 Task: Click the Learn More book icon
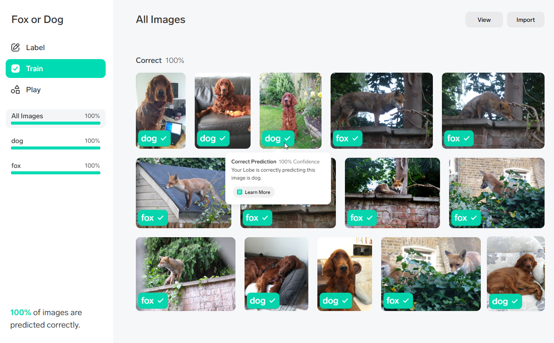coord(239,192)
